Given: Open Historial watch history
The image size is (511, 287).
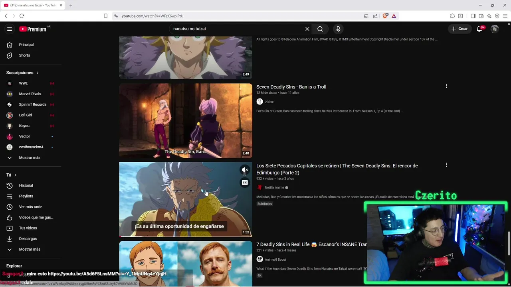Looking at the screenshot, I should pos(30,186).
